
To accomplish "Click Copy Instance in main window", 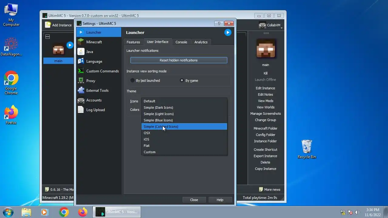I will pos(266,169).
